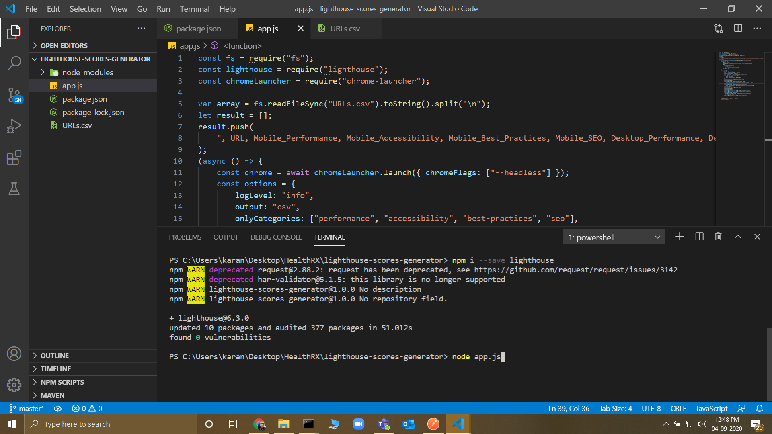Screen dimensions: 772x434
Task: Click the Open Changes compare icon
Action: pos(719,28)
